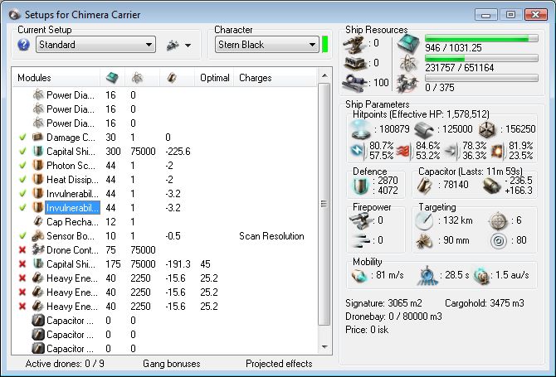
Task: Click the powergrid column header icon
Action: [x=137, y=78]
